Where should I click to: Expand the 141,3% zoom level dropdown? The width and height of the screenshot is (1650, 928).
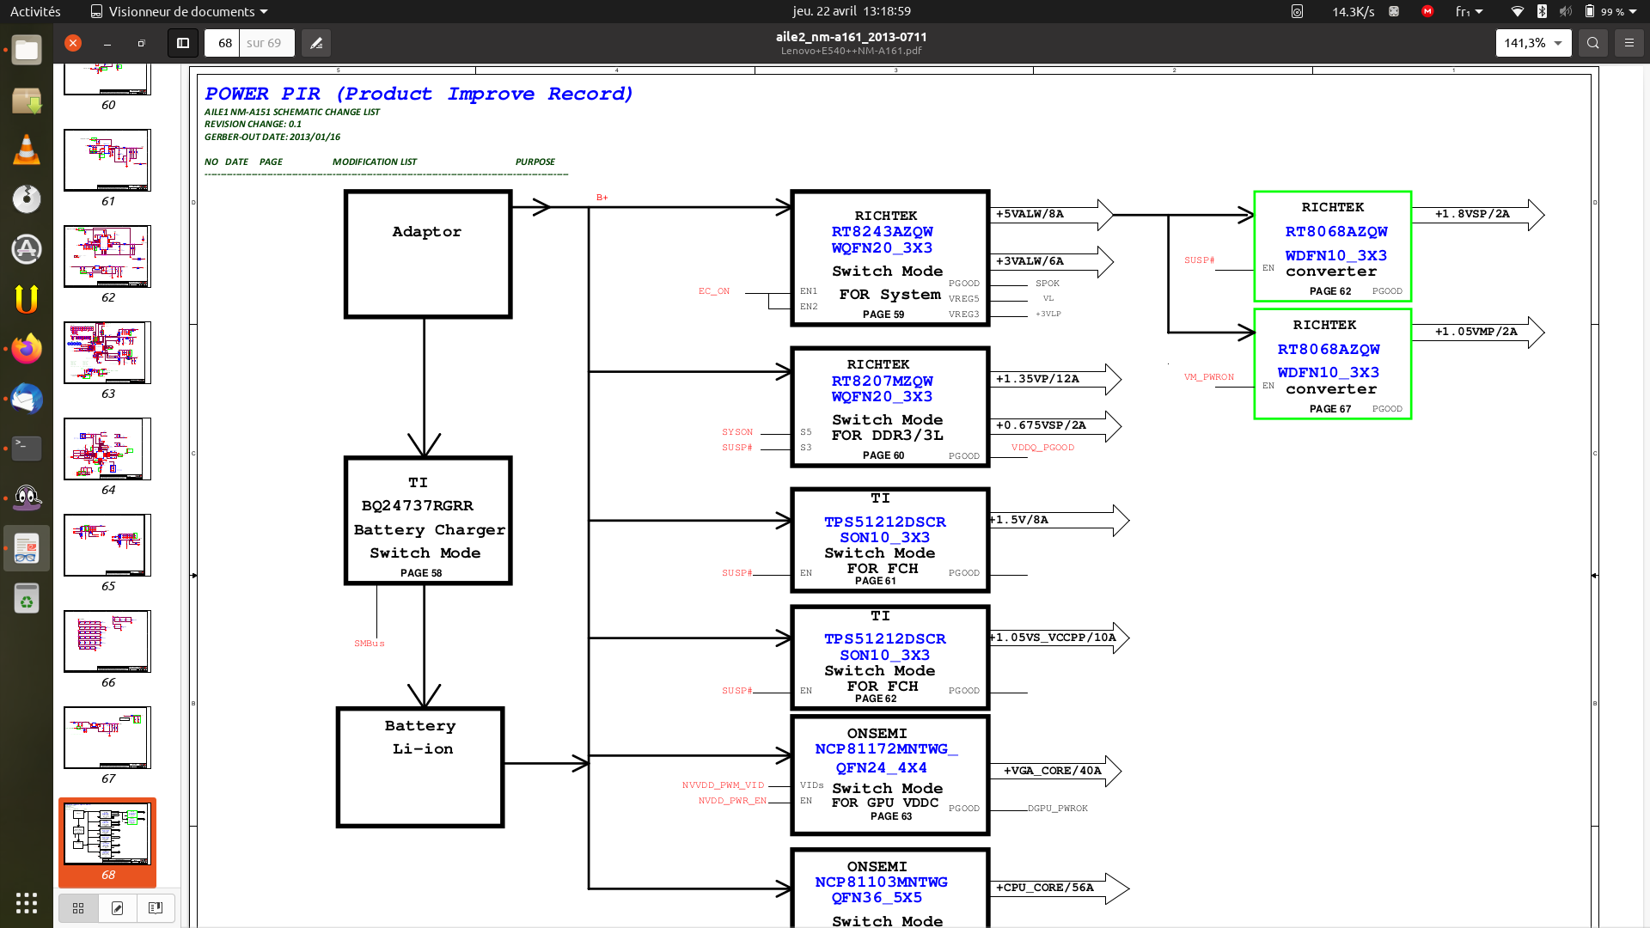click(x=1534, y=43)
